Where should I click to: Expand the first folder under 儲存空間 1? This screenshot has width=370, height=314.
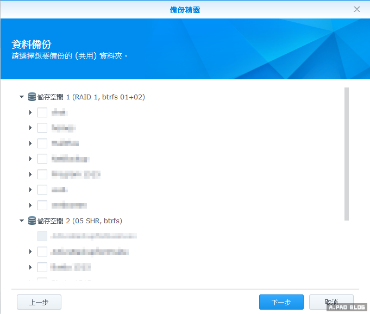click(31, 113)
